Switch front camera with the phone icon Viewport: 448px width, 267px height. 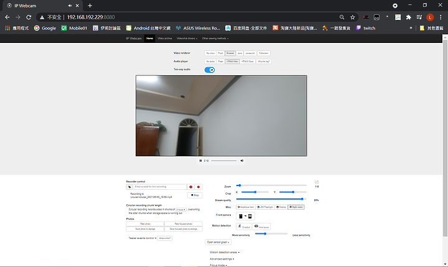coord(245,216)
